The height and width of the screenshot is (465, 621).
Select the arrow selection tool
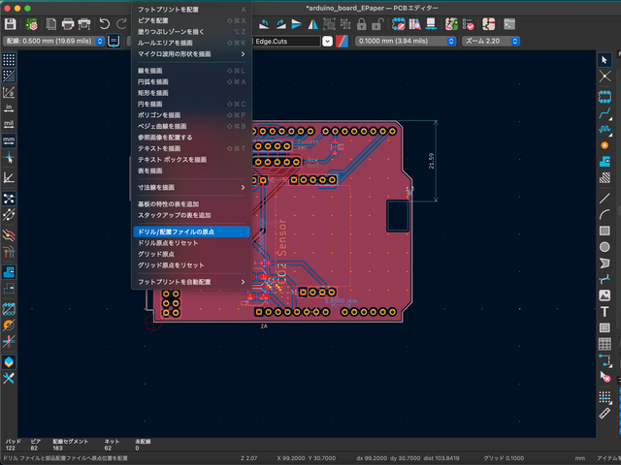(x=605, y=60)
